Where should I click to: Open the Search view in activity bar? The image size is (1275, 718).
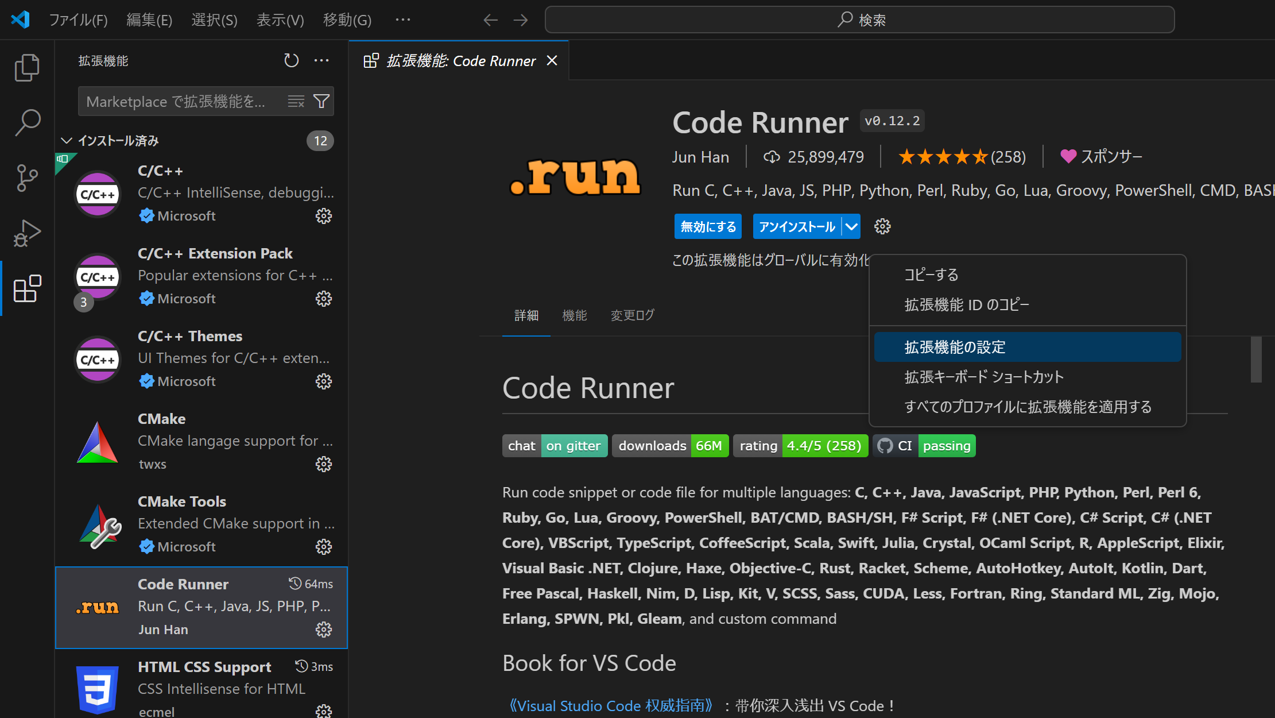tap(27, 122)
